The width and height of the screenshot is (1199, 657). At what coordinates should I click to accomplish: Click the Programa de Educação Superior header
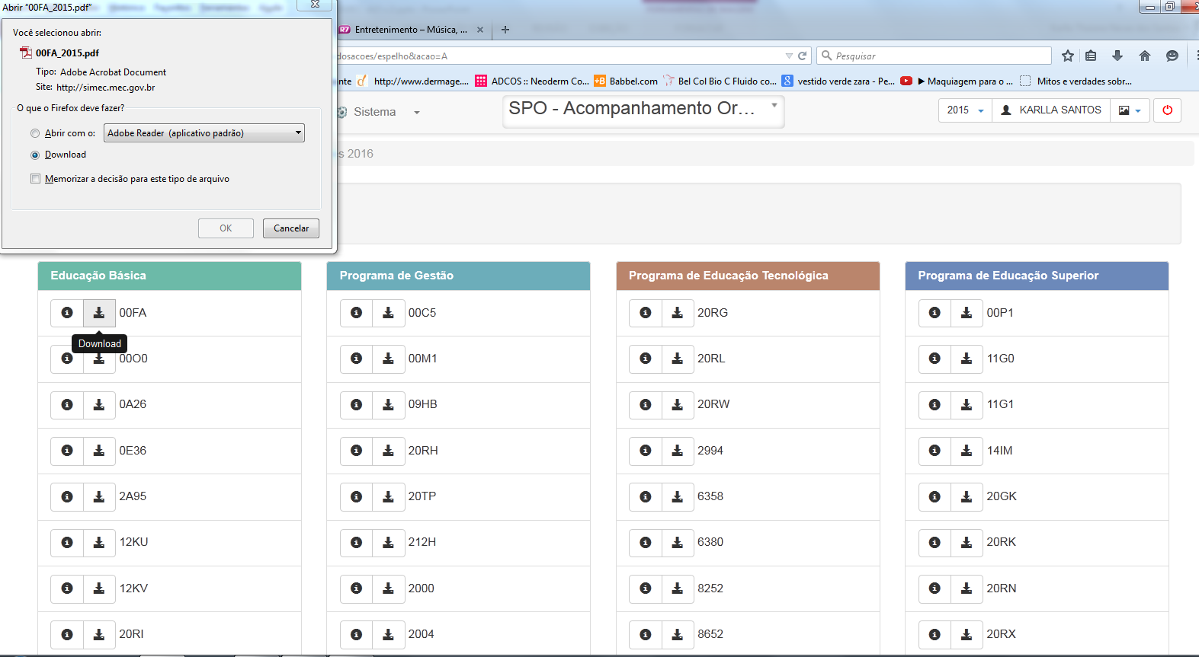1037,276
